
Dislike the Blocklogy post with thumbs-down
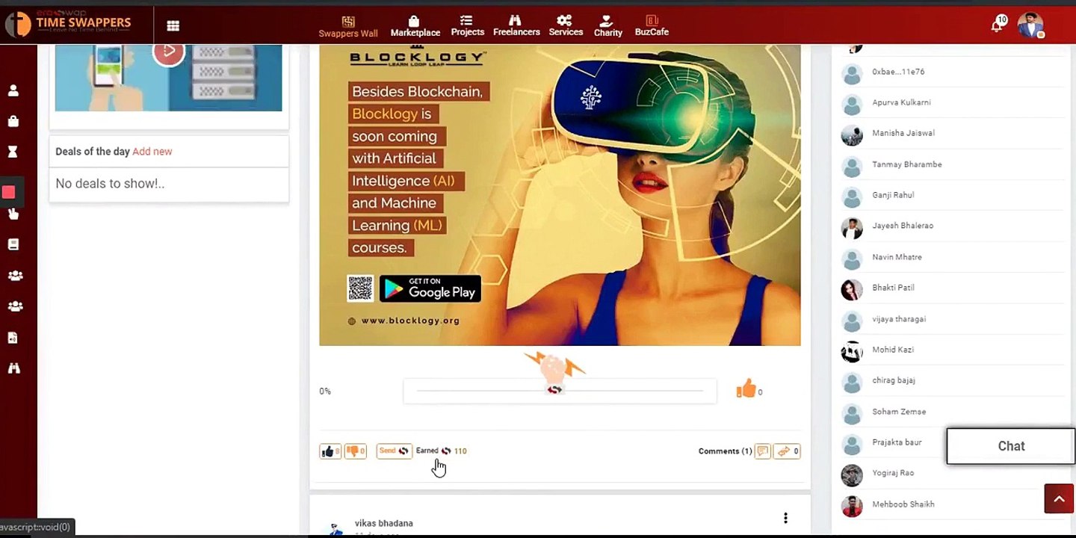[x=355, y=451]
